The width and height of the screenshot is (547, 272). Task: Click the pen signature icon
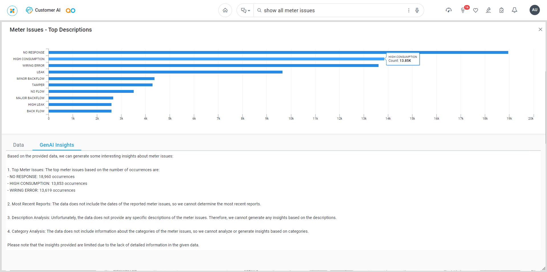tap(488, 10)
